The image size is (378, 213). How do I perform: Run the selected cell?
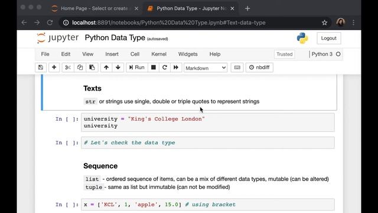136,67
